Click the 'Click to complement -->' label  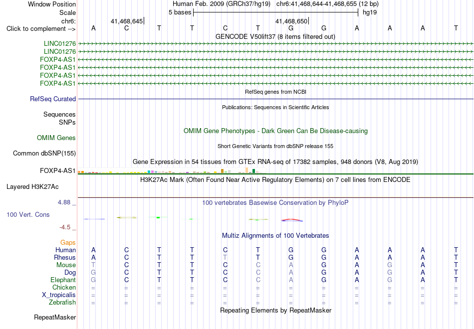coord(41,29)
